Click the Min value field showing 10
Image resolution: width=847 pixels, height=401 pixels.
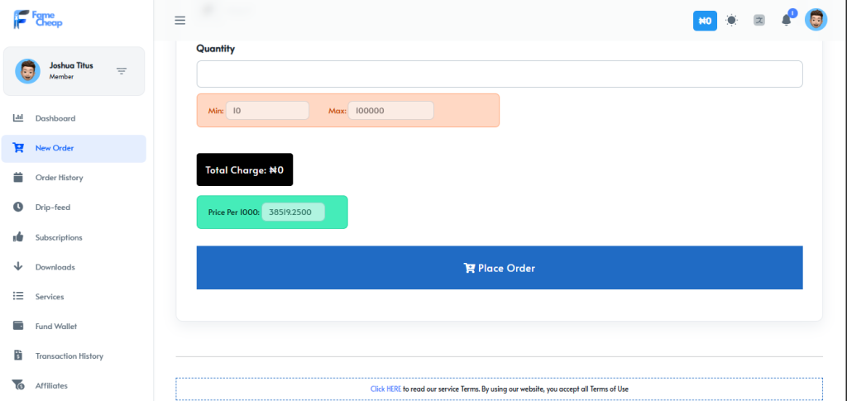click(267, 111)
